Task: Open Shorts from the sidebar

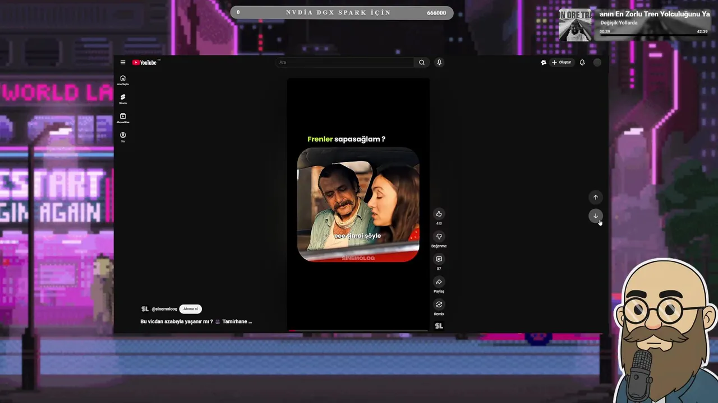Action: click(123, 99)
